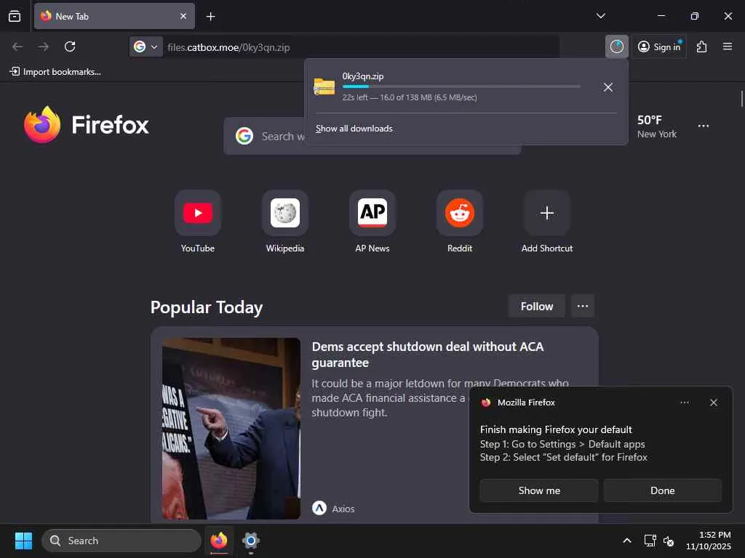Click Import bookmarks in bookmarks toolbar
This screenshot has height=558, width=745.
55,72
